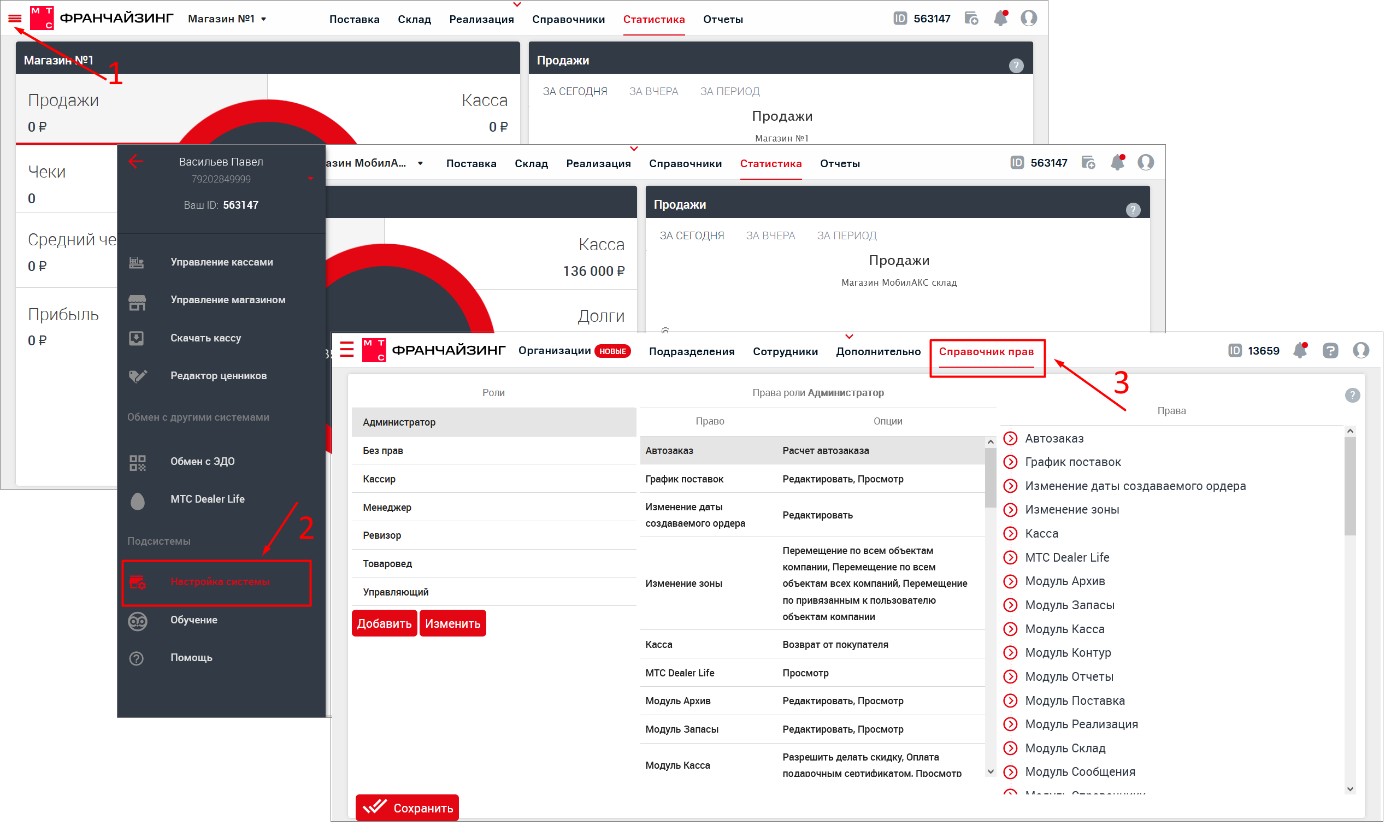Click the ID badge icon next to 563147 in top window
This screenshot has width=1391, height=825.
click(x=900, y=19)
